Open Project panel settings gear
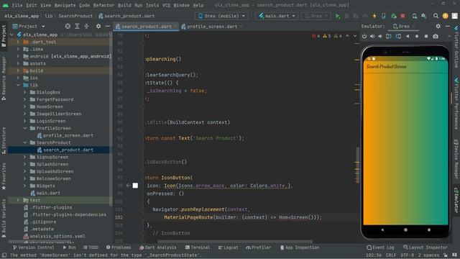Viewport: 460px width, 259px height. coord(98,27)
